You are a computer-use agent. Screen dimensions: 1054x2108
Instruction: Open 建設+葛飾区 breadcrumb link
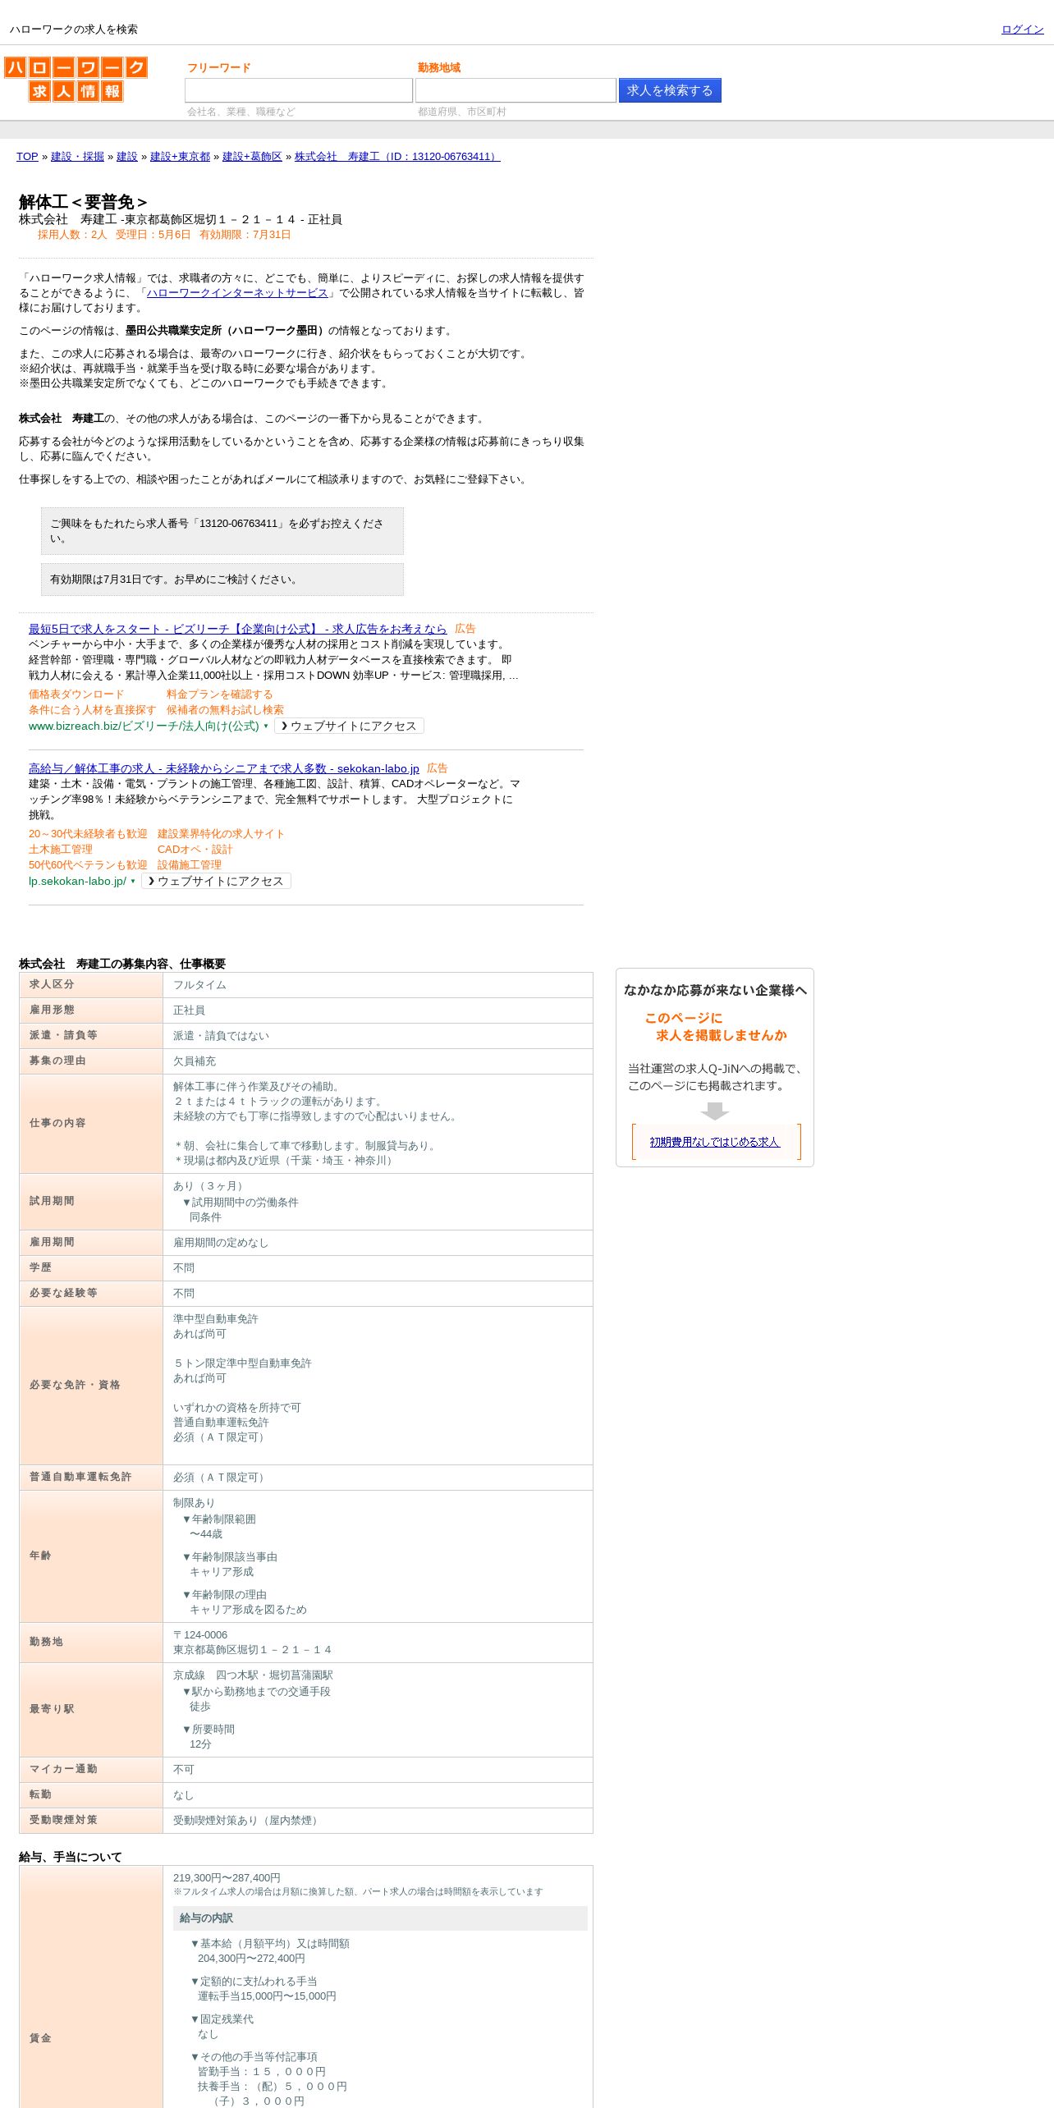point(252,157)
